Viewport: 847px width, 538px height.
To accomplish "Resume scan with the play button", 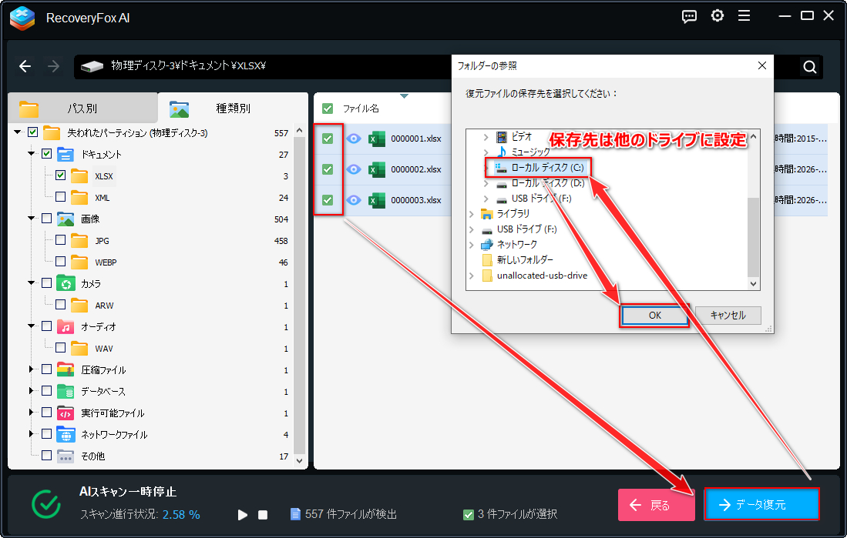I will 243,515.
